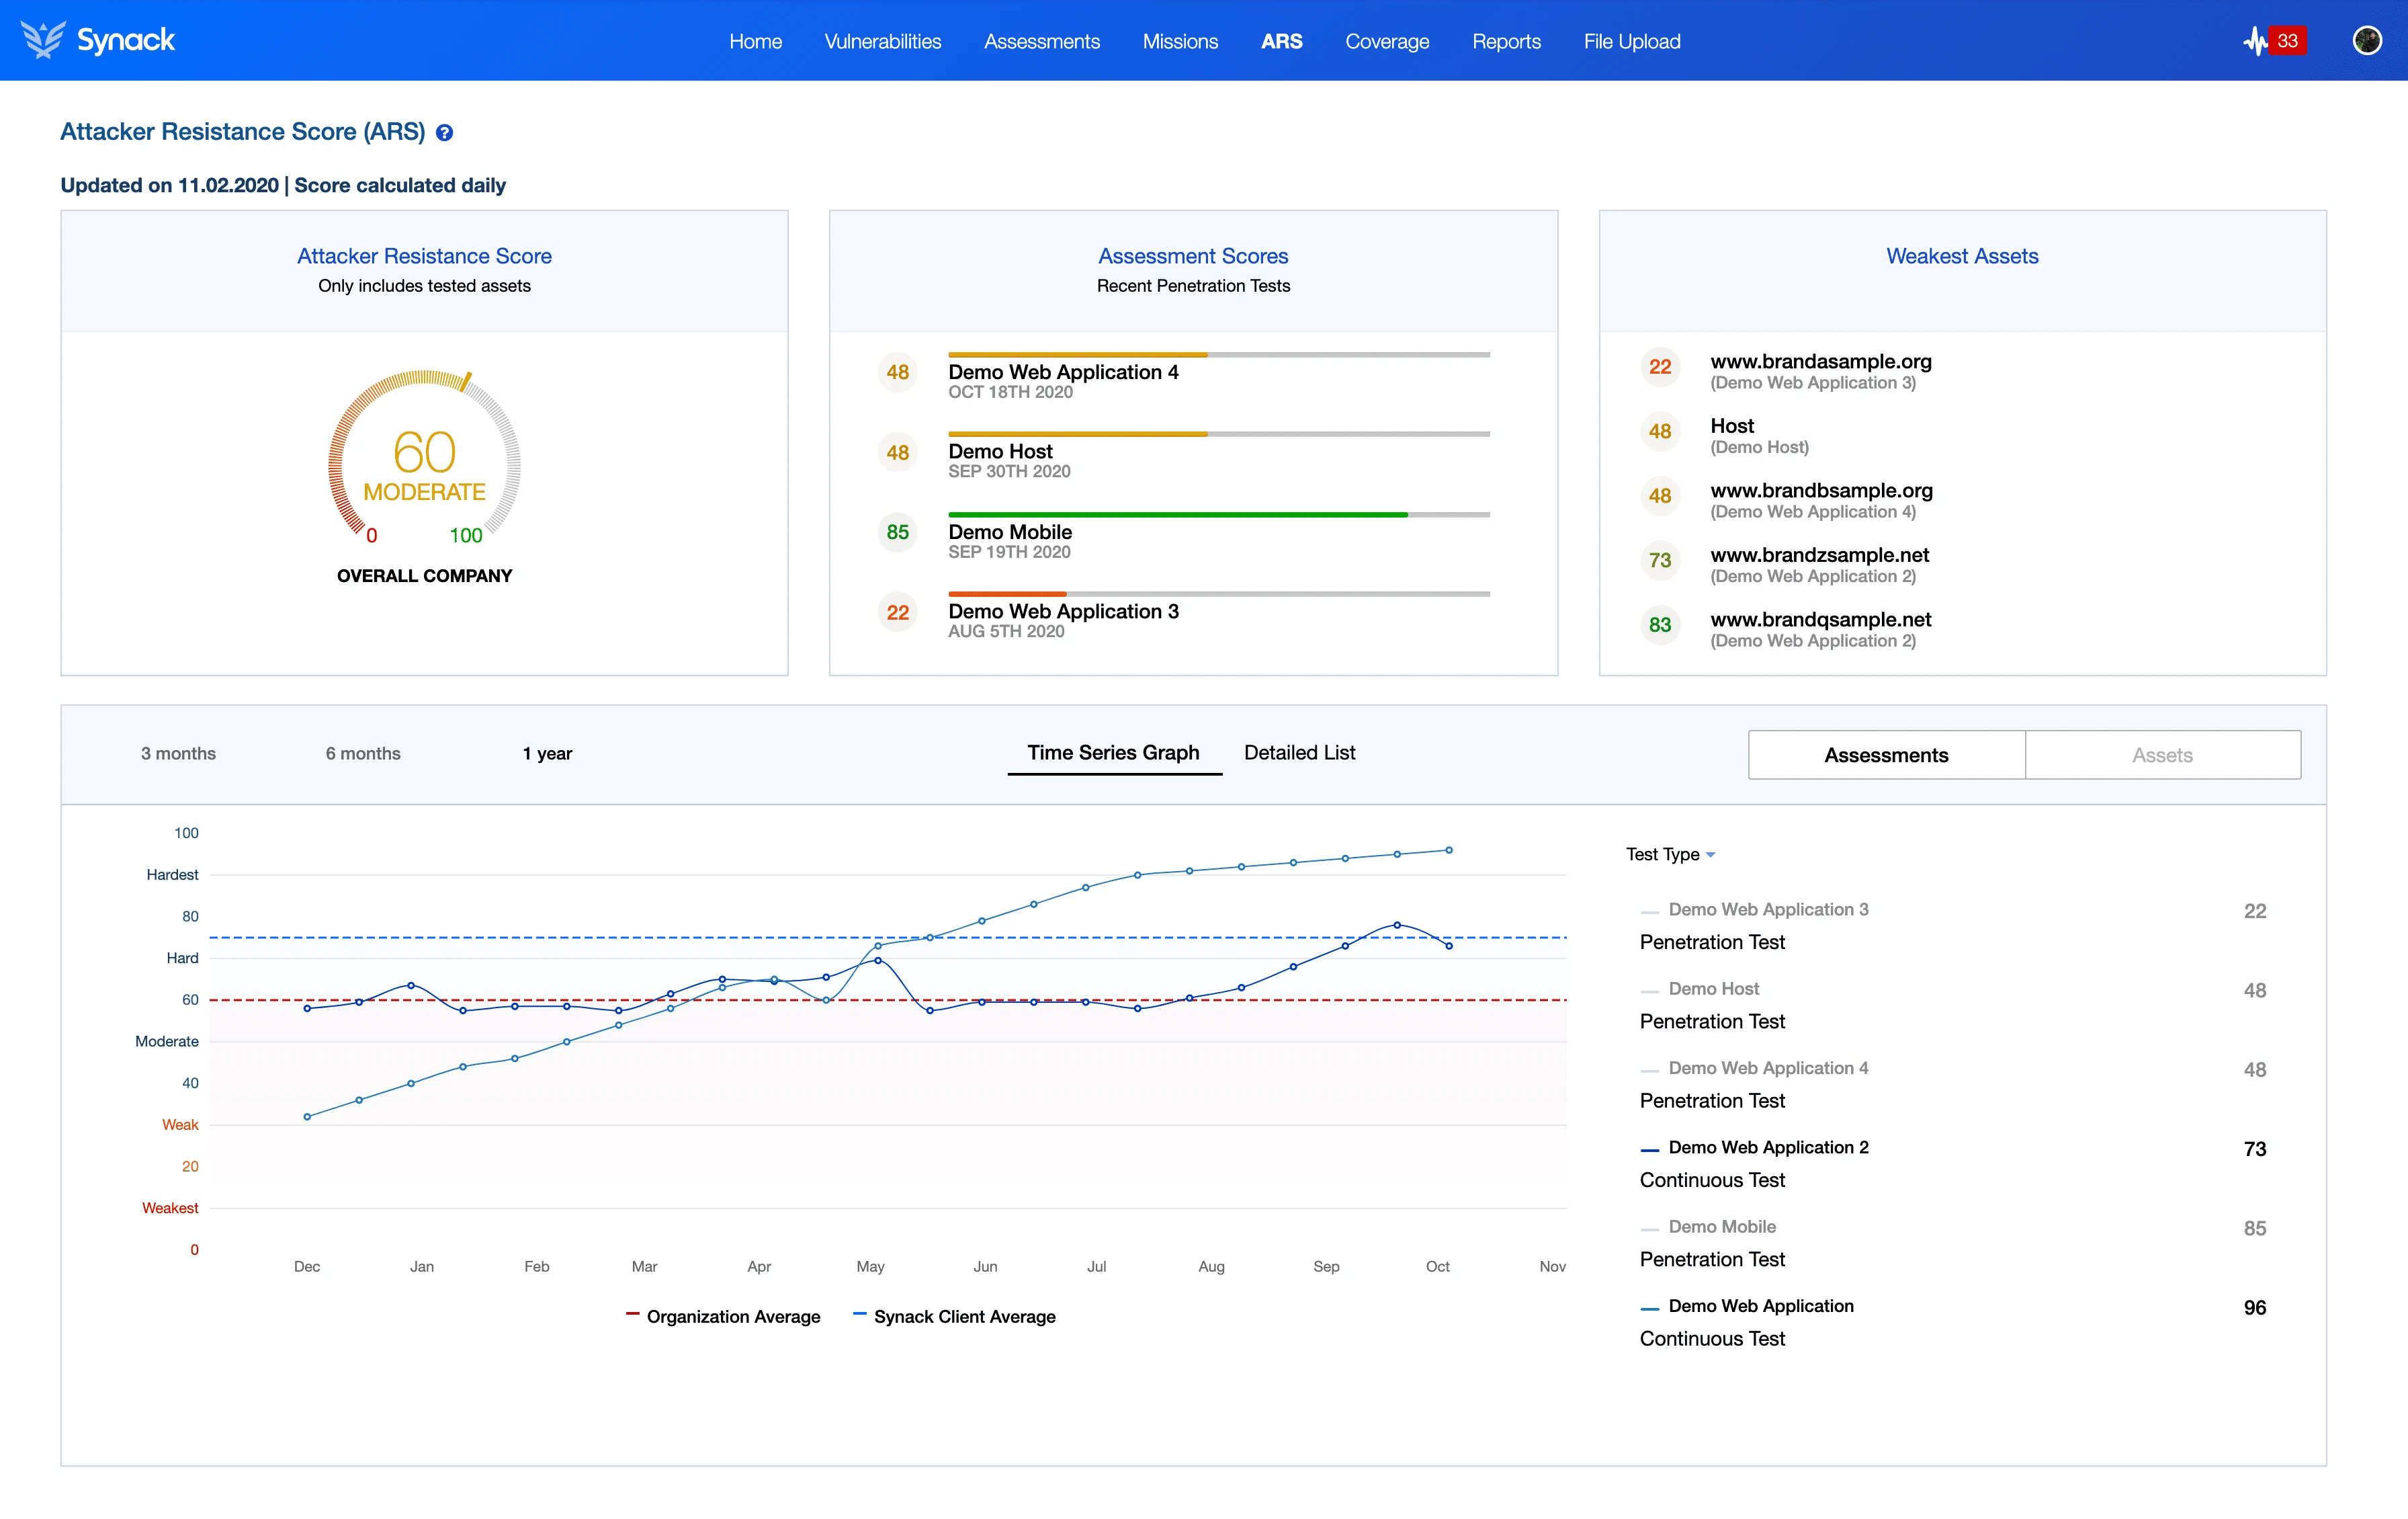This screenshot has height=1519, width=2408.
Task: Select the 1 year range
Action: coord(547,753)
